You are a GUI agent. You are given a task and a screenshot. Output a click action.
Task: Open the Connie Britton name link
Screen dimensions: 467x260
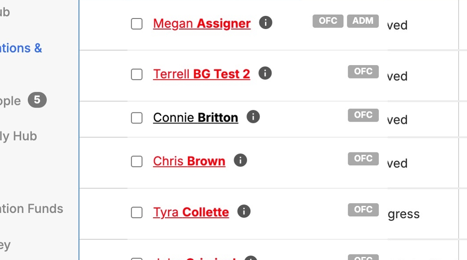(x=196, y=118)
